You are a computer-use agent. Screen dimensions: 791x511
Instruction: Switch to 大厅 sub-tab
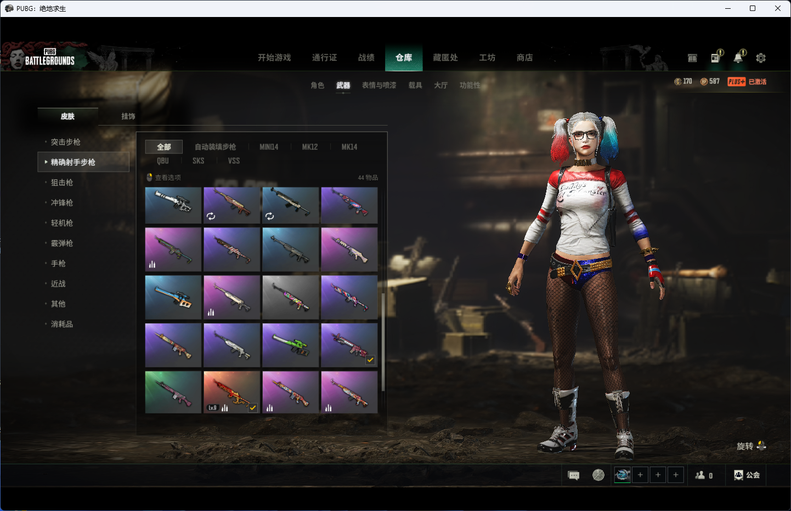[x=441, y=86]
